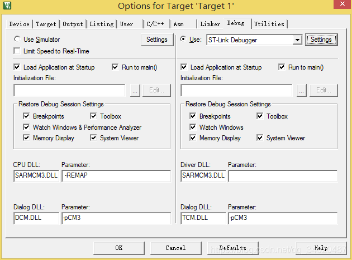Toggle the simulator-side Watch Windows & Performance Analyzer checkbox

pos(26,127)
